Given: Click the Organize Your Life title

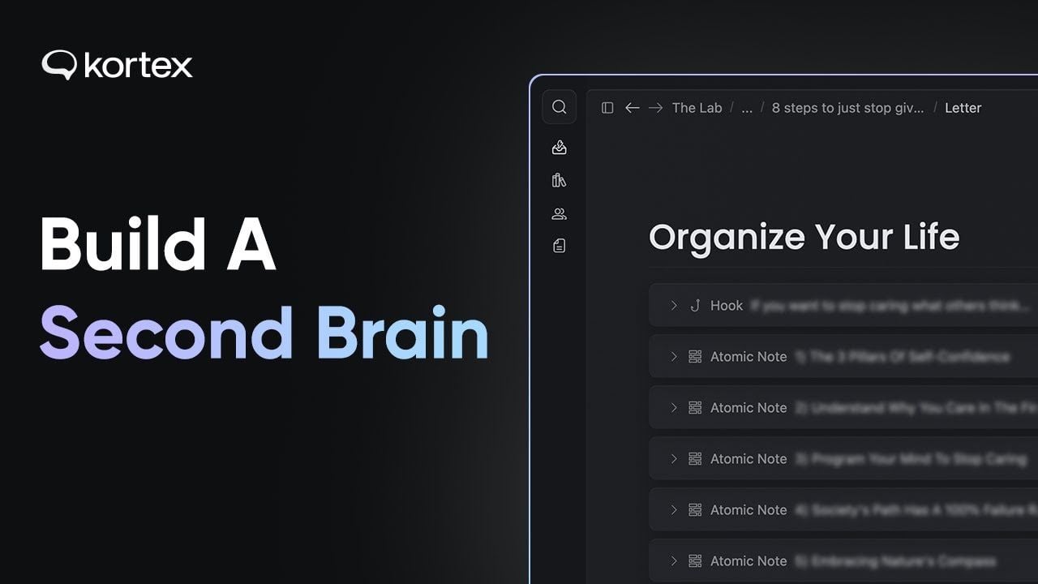Looking at the screenshot, I should [804, 237].
